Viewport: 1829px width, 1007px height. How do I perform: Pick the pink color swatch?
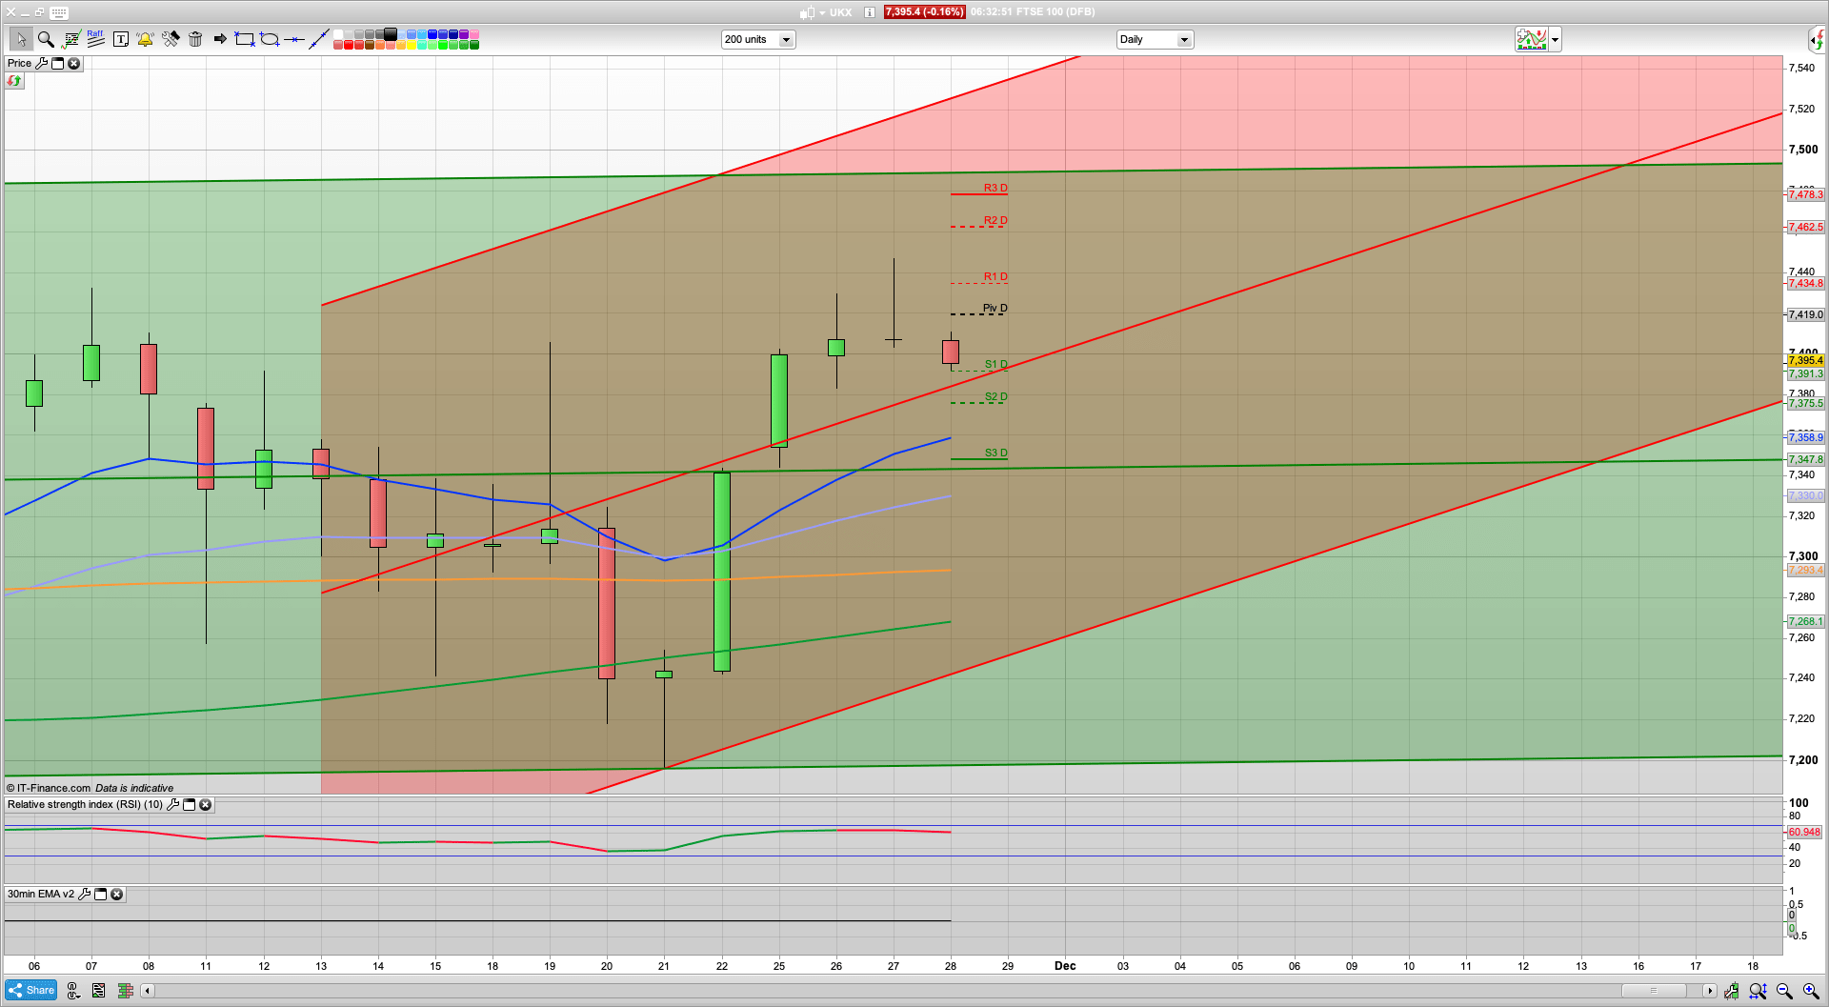(x=474, y=34)
